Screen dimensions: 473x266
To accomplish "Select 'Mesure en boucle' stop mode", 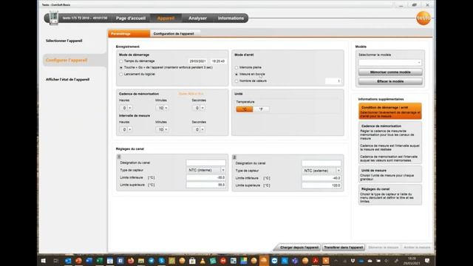I will click(x=236, y=74).
